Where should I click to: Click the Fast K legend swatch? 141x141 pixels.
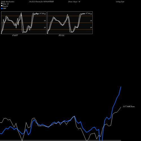coord(2,6)
